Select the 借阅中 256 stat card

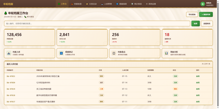click(135, 37)
